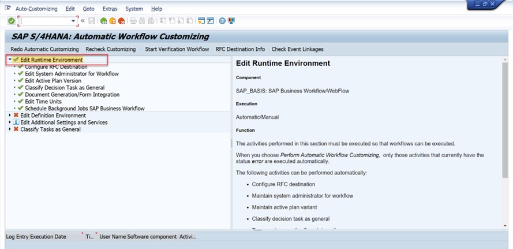The height and width of the screenshot is (249, 513).
Task: Open the command field dropdown arrow
Action: (x=73, y=21)
